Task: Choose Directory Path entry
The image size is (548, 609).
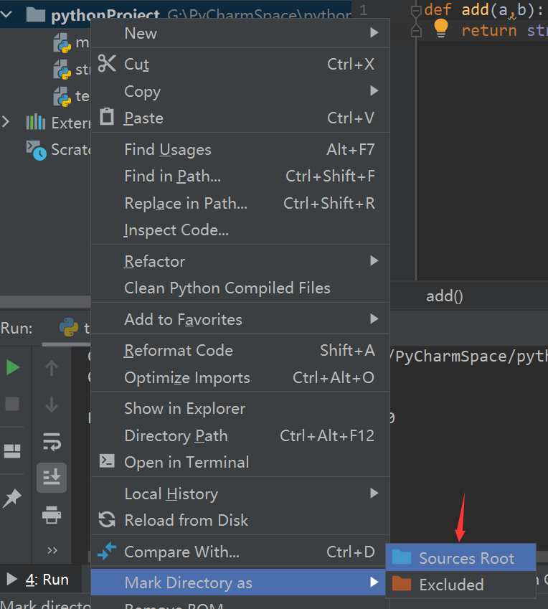Action: [x=240, y=435]
